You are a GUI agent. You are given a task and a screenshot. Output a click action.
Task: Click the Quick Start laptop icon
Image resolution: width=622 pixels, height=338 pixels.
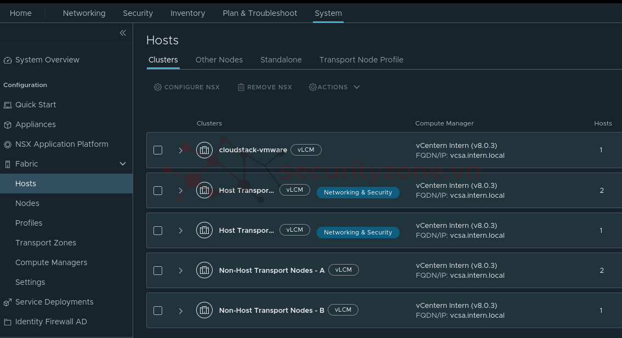coord(8,105)
